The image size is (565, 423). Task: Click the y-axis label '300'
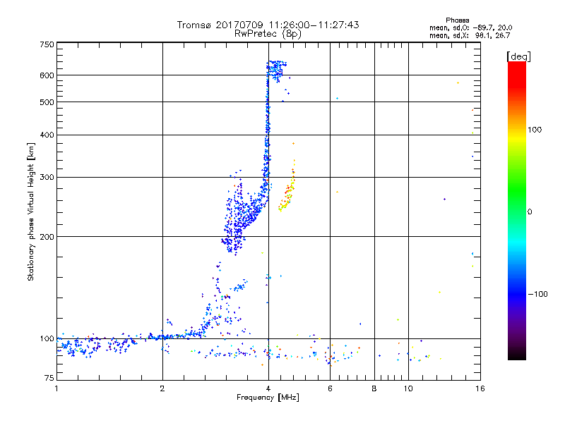(47, 178)
